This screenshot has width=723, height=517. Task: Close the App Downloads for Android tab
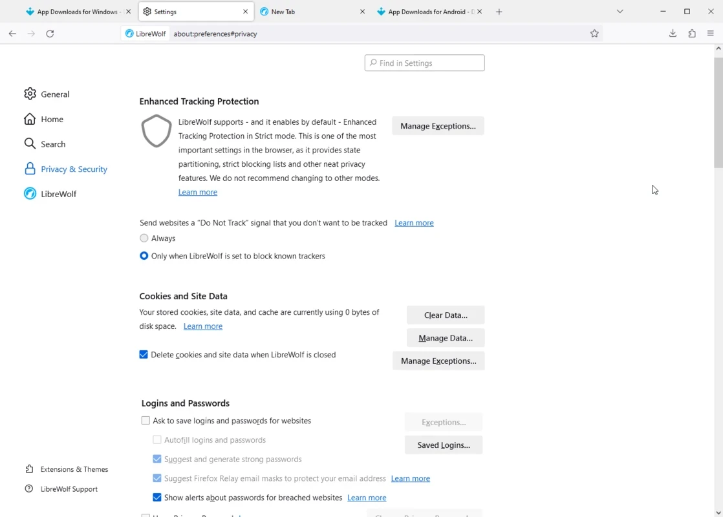coord(480,12)
